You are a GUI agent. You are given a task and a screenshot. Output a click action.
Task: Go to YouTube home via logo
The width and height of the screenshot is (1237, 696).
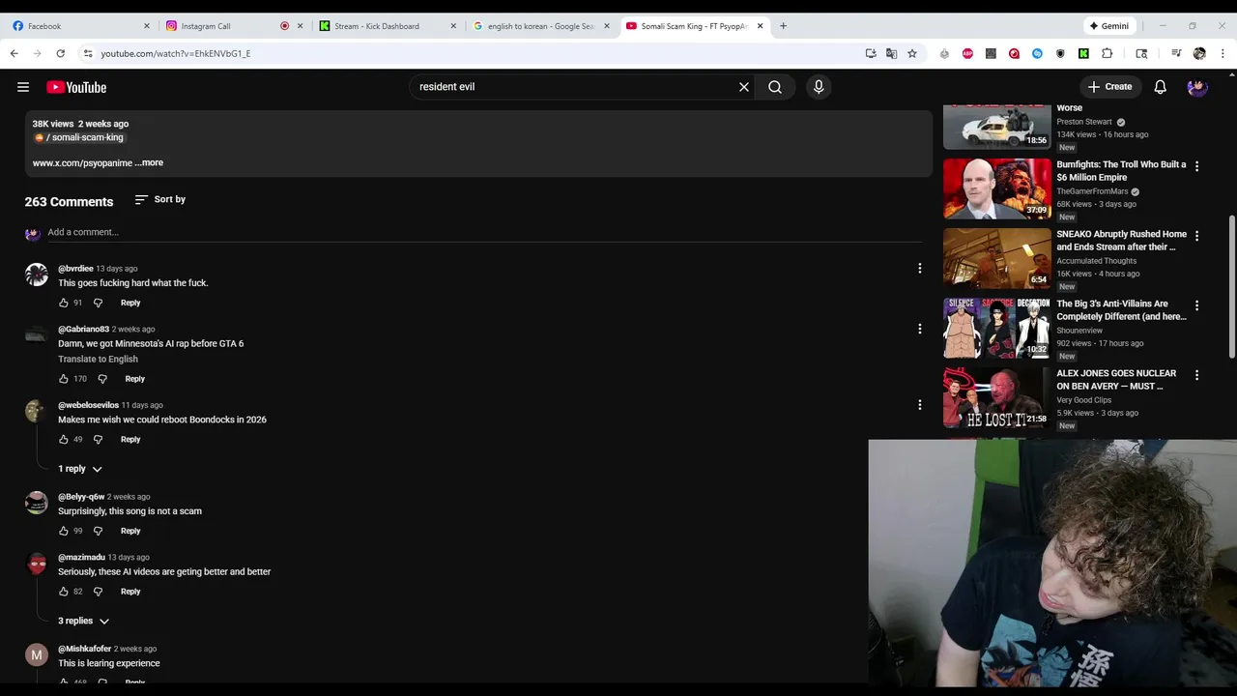click(x=76, y=87)
